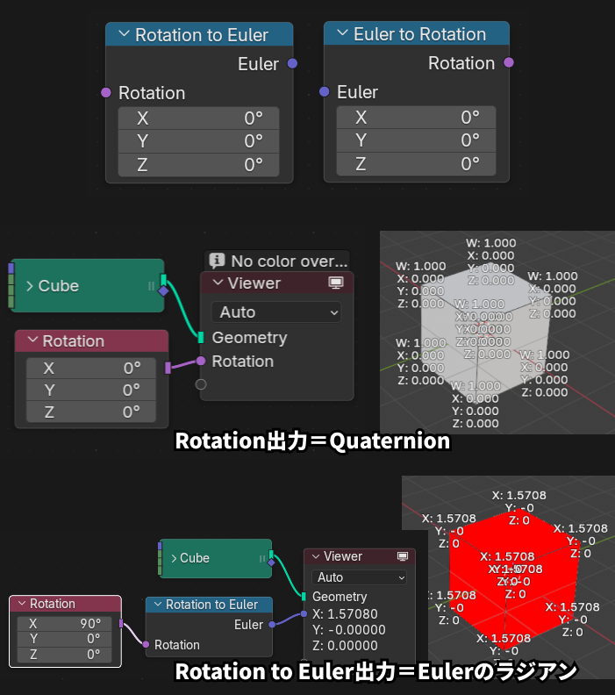Click the X field of the top Rotation to Euler node

pyautogui.click(x=198, y=118)
